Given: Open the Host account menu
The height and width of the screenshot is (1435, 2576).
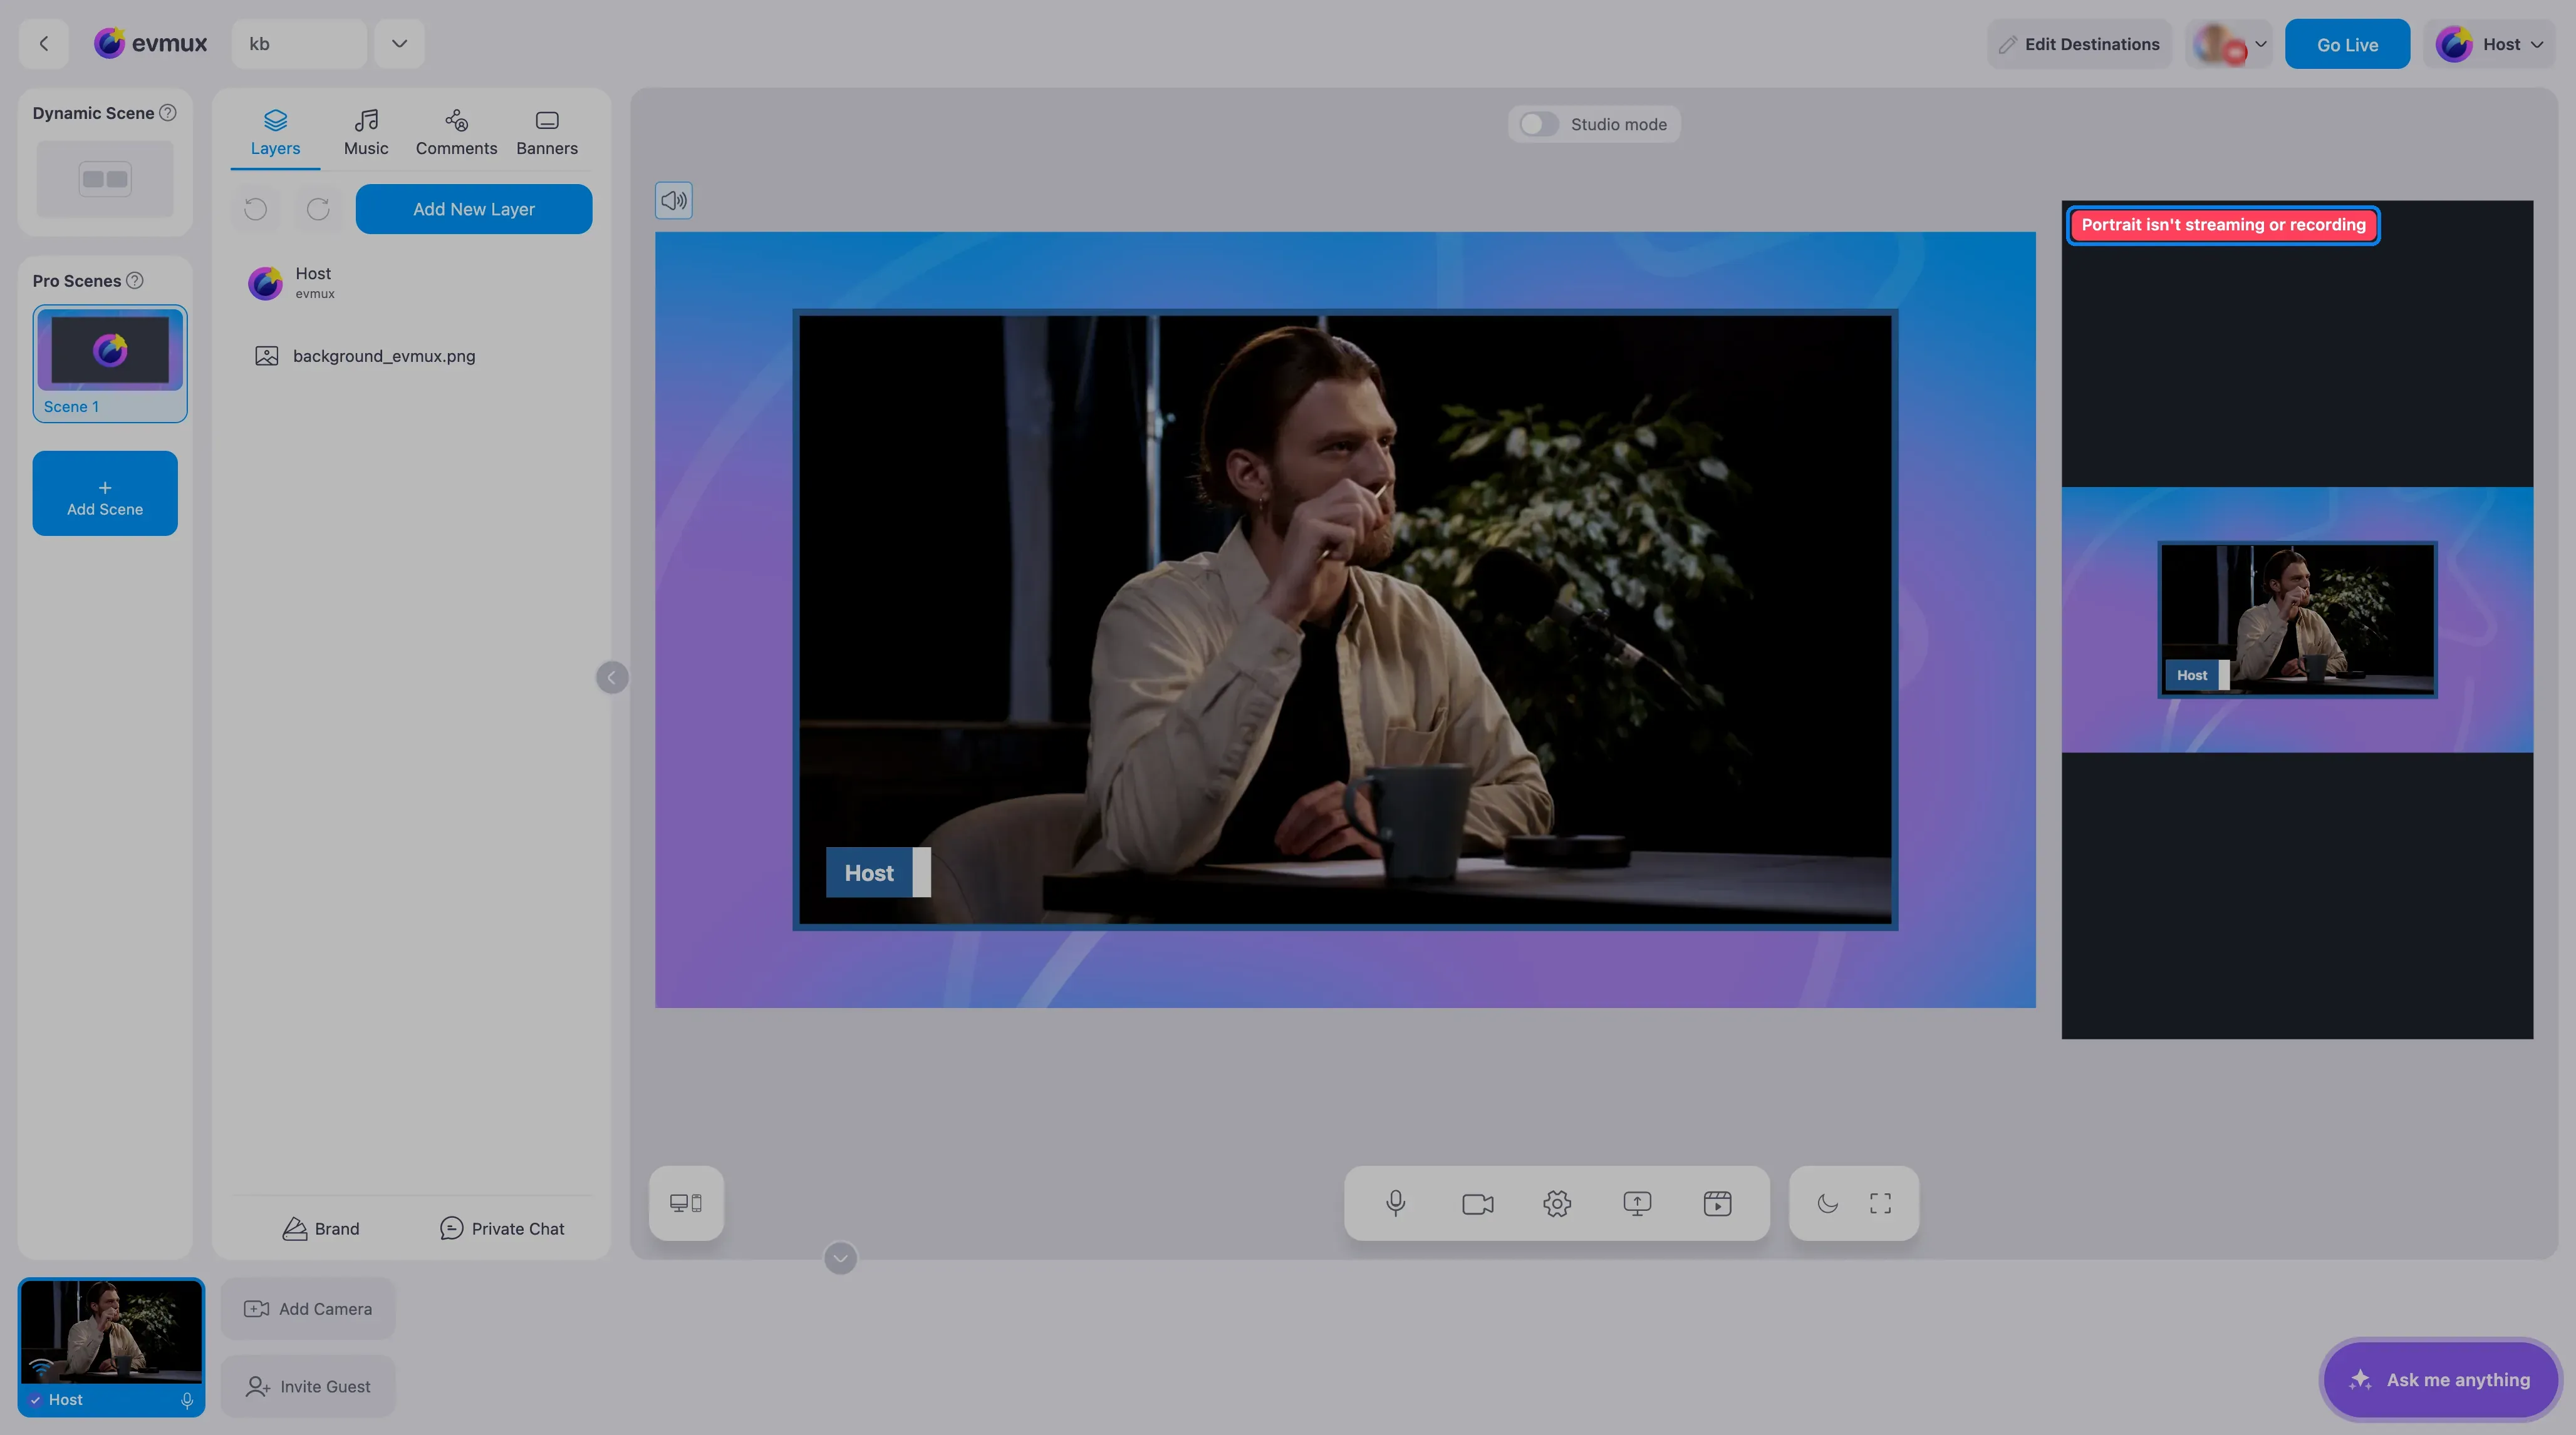Looking at the screenshot, I should click(x=2490, y=44).
